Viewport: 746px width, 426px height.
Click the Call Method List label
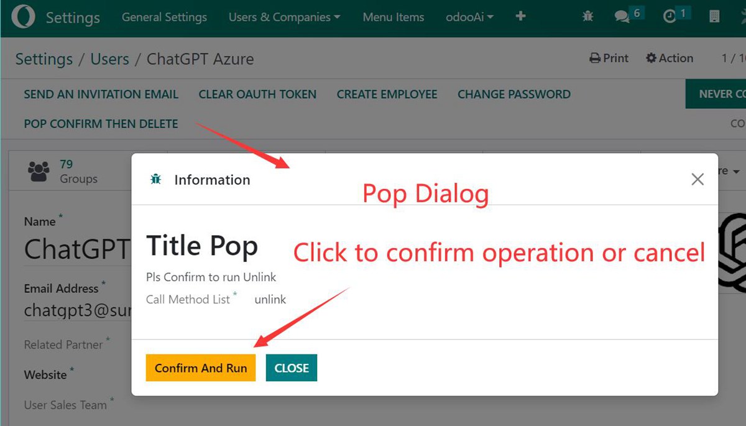[x=188, y=299]
